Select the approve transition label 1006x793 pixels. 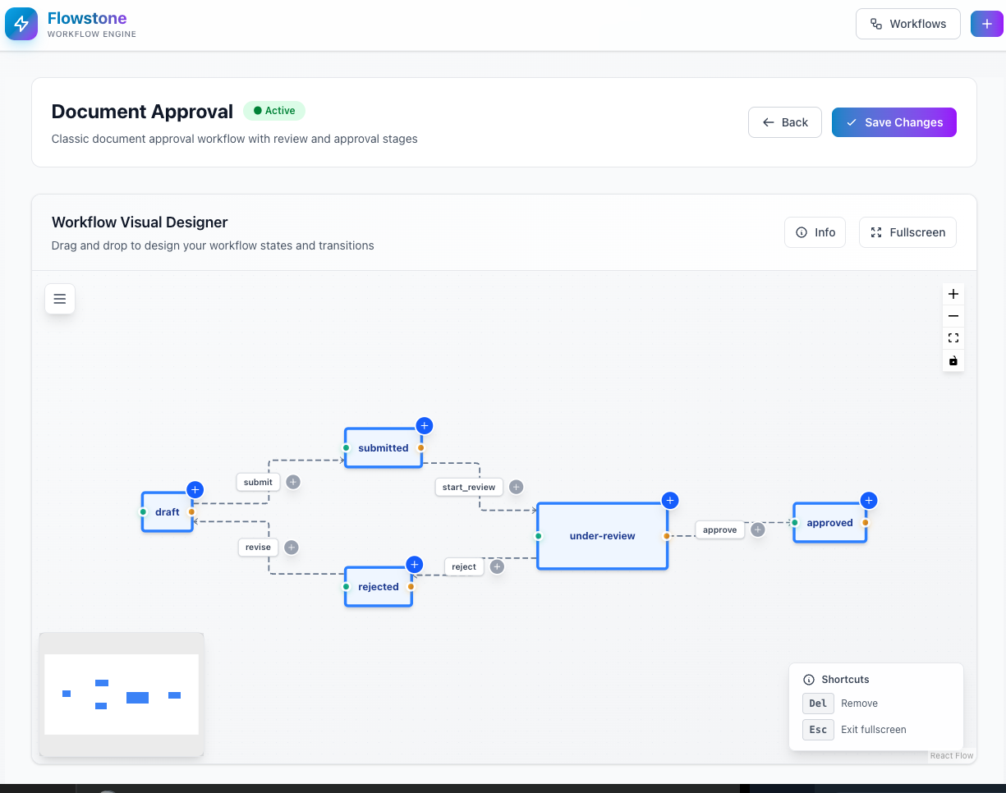click(720, 529)
